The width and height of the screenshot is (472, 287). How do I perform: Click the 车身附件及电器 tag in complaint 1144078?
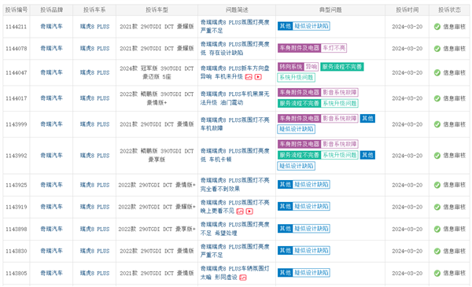point(299,48)
